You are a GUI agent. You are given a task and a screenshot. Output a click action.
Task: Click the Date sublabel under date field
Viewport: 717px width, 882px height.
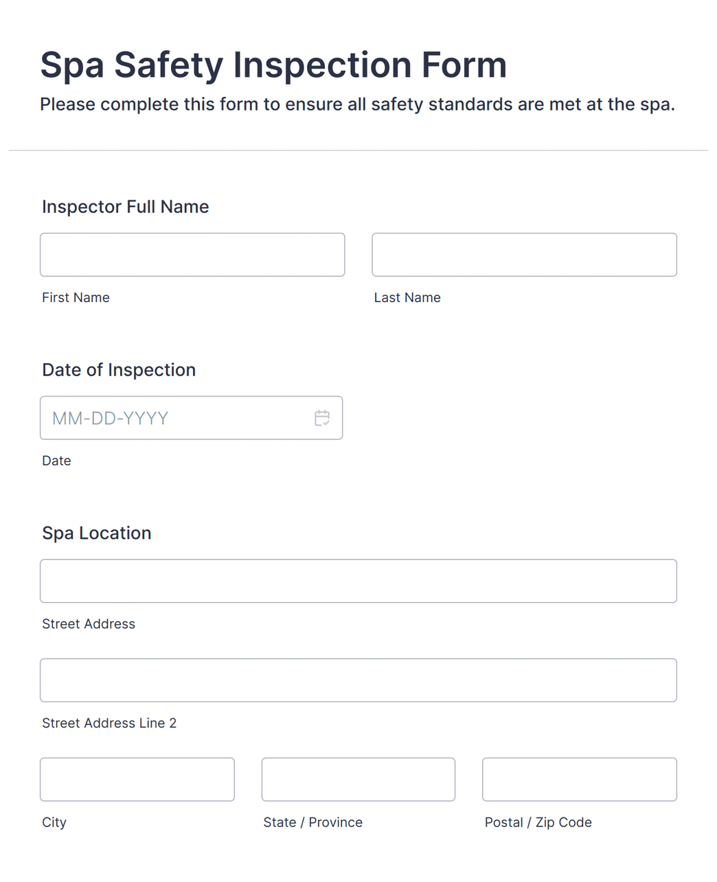point(56,461)
